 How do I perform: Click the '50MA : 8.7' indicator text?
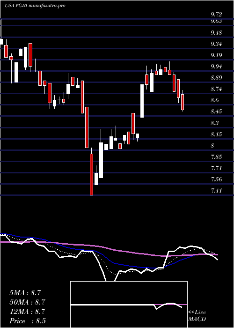pyautogui.click(x=28, y=302)
